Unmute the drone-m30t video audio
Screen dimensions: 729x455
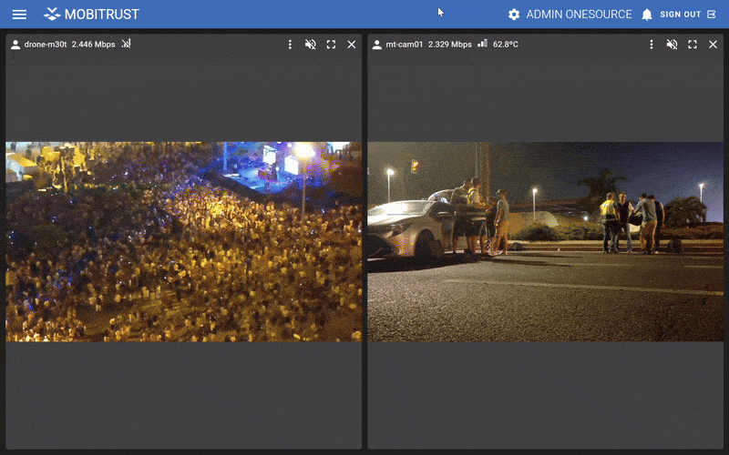click(x=311, y=45)
